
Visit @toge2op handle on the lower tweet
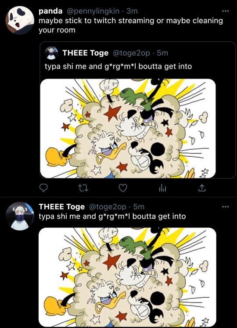point(108,207)
